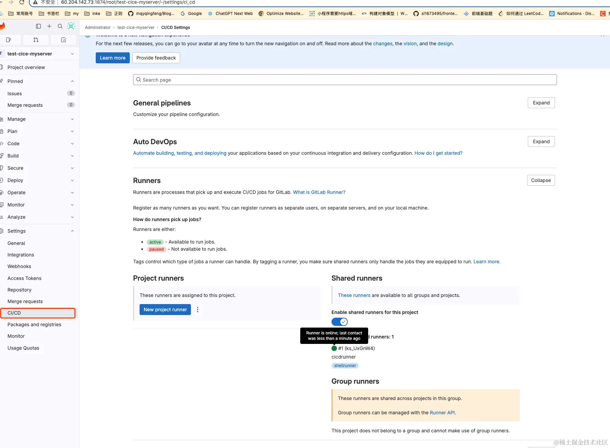610x448 pixels.
Task: Reload the page in the browser
Action: [x=22, y=2]
